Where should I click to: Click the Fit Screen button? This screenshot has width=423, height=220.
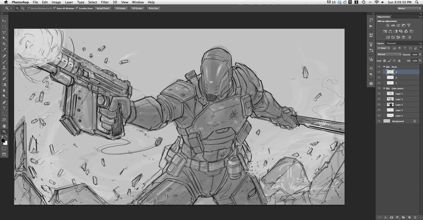[121, 8]
